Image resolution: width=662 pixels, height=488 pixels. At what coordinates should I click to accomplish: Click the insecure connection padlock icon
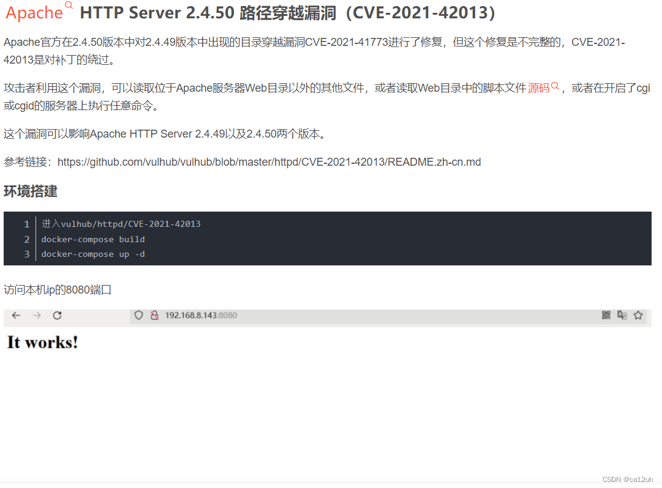(154, 315)
